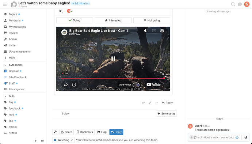Image resolution: width=252 pixels, height=144 pixels.
Task: Bookmark this topic
Action: 85,132
